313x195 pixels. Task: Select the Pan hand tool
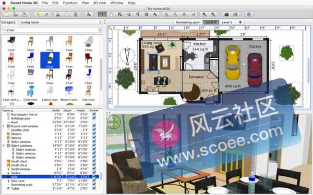(x=111, y=15)
